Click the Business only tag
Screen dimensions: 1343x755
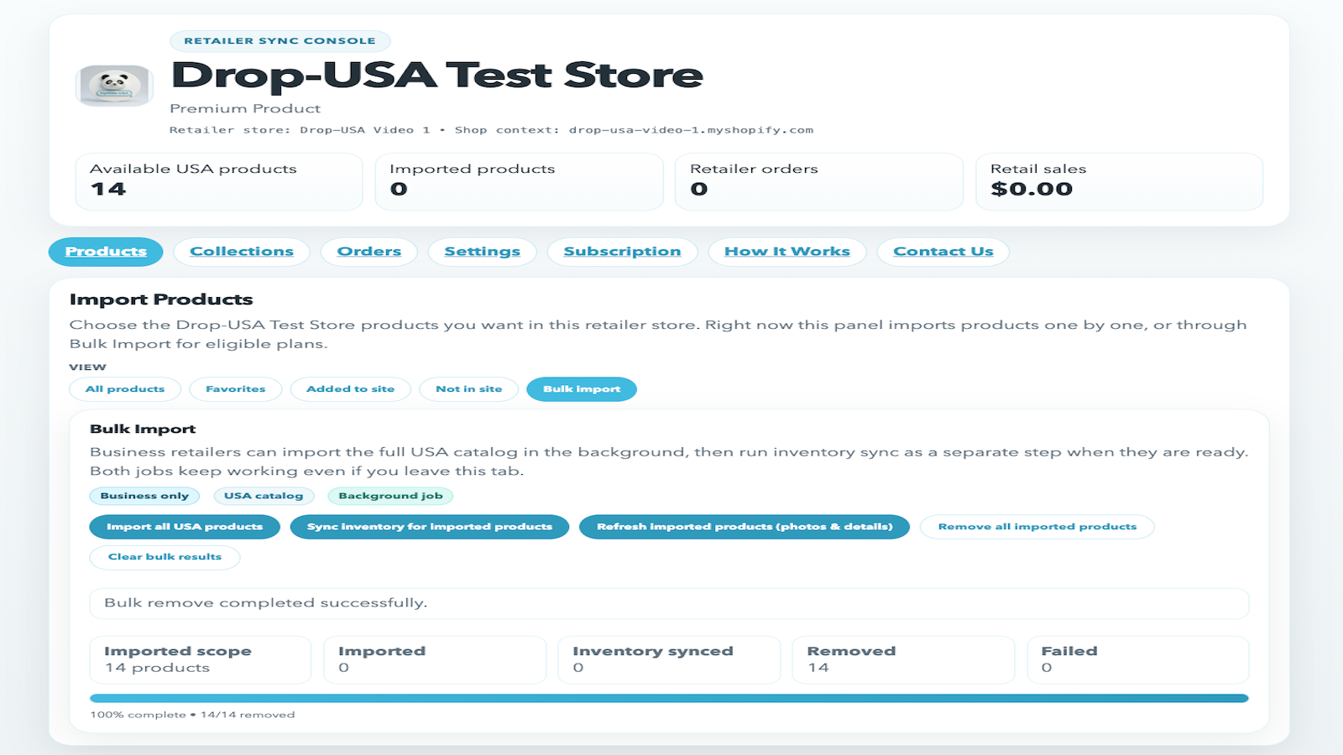pos(145,496)
